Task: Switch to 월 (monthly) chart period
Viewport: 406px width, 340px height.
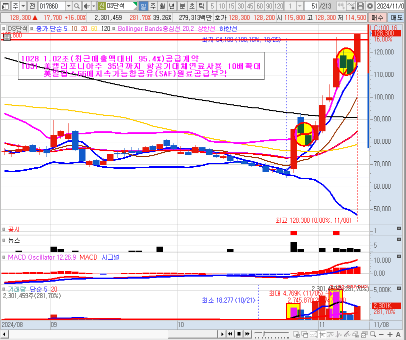Action: tap(162, 6)
